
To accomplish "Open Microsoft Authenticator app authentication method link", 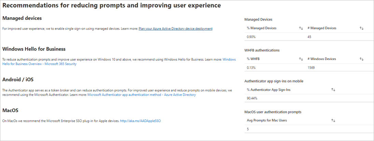I will pyautogui.click(x=141, y=95).
